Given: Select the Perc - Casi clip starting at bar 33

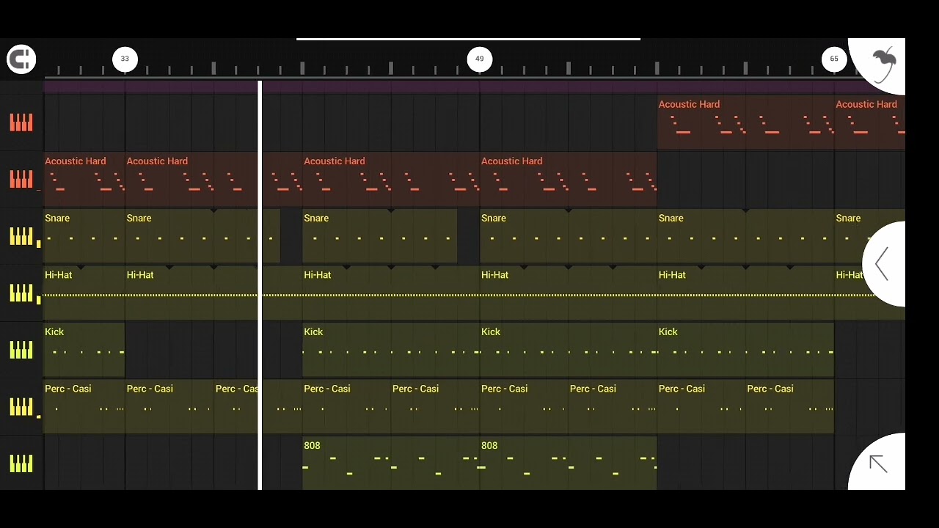Looking at the screenshot, I should tap(169, 406).
